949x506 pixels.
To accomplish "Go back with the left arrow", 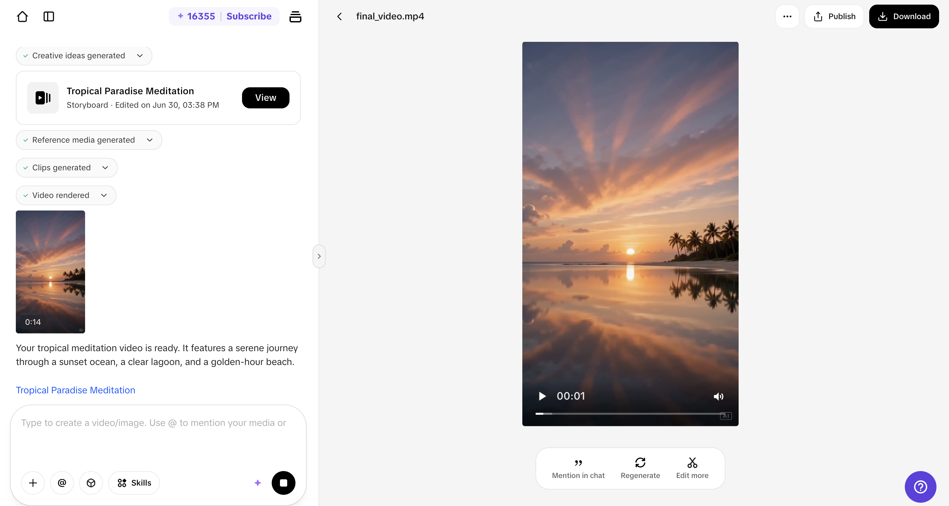I will 339,16.
